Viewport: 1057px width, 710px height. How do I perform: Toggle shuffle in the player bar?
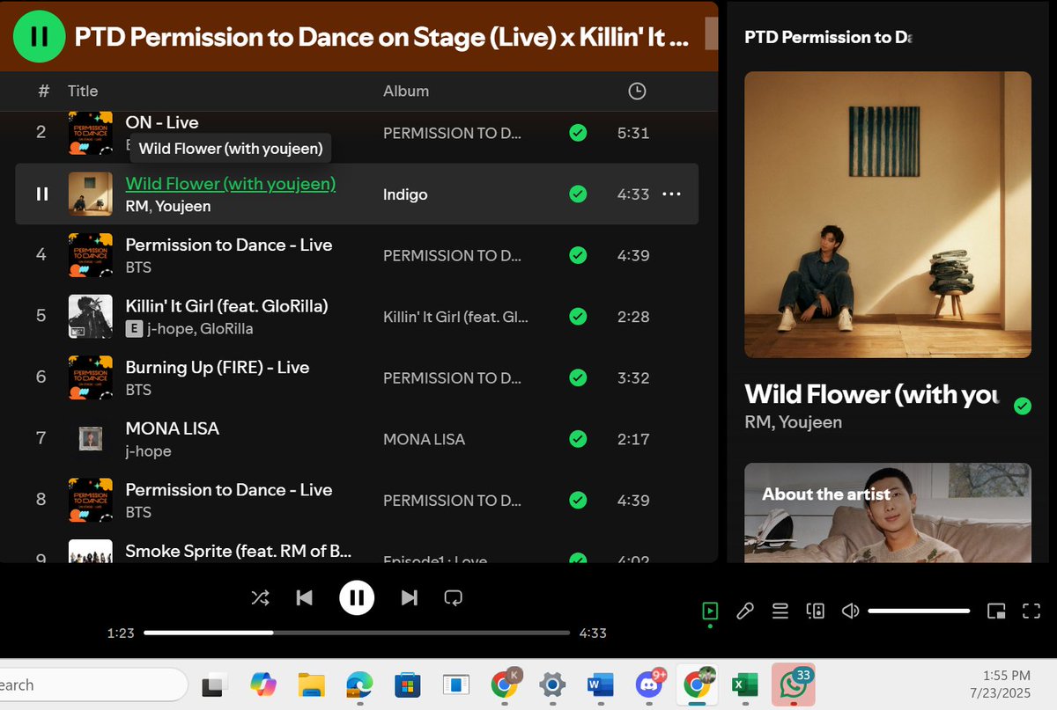tap(260, 598)
